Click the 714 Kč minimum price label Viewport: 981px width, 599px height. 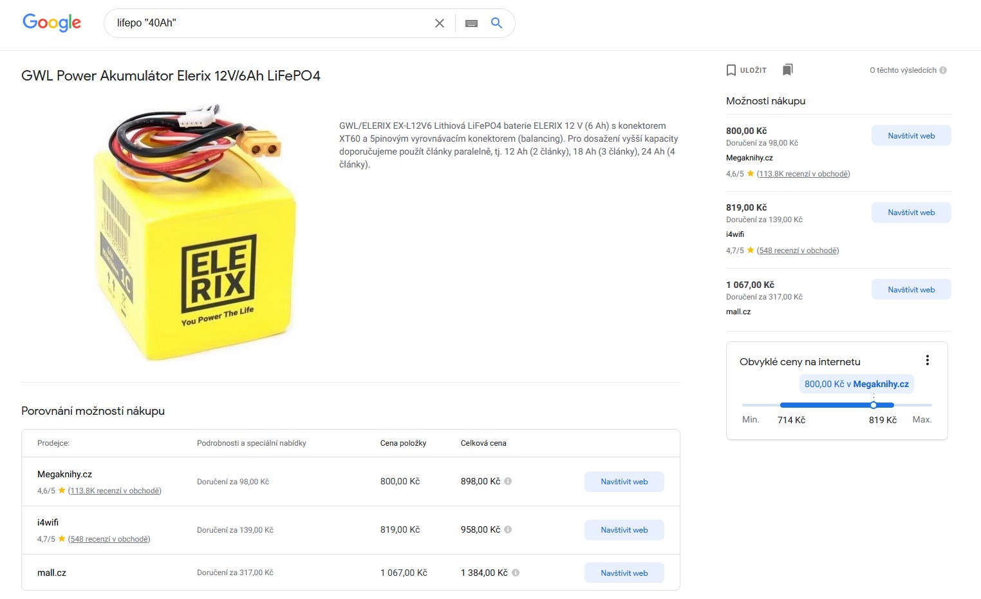(791, 420)
